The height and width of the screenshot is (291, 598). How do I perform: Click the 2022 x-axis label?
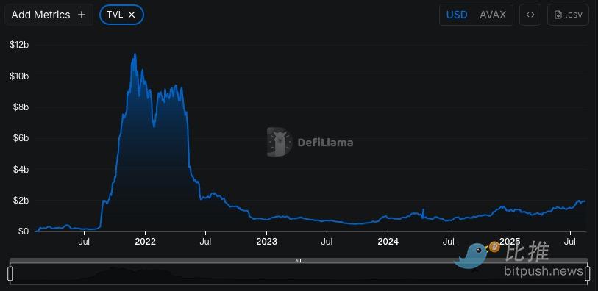click(146, 242)
